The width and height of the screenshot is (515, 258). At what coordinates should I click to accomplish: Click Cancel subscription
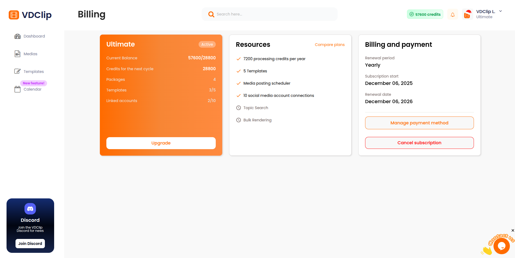[419, 143]
